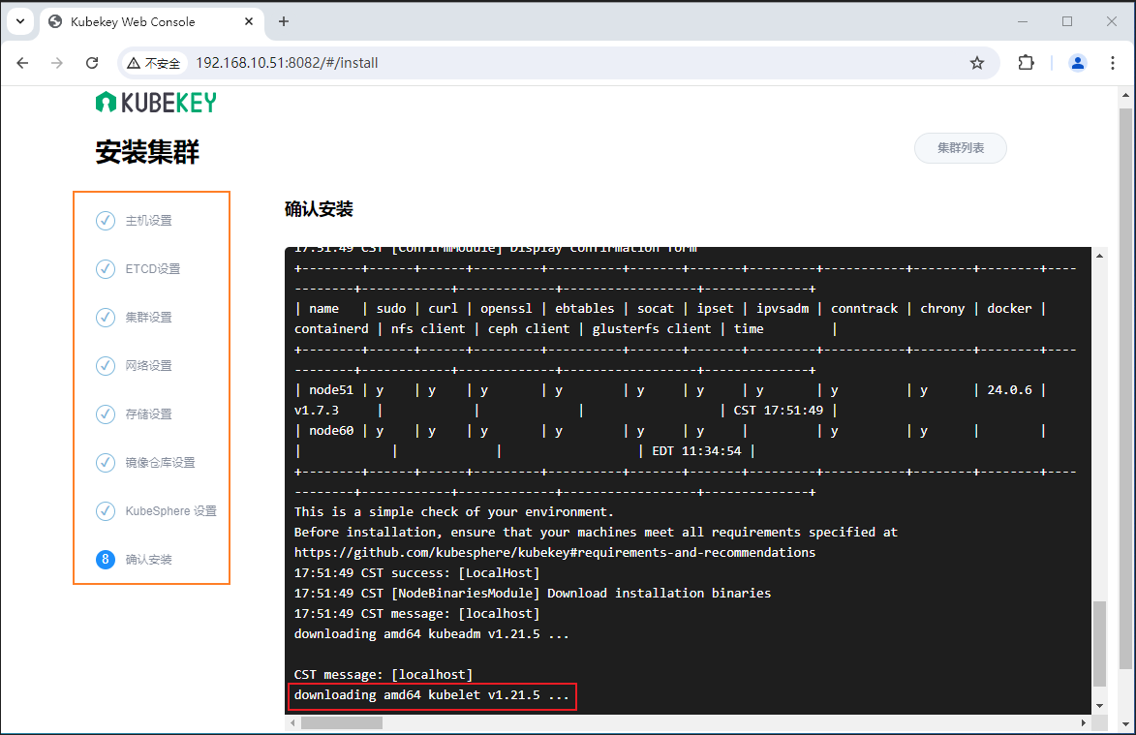This screenshot has height=735, width=1136.
Task: Go to 网络设置 step
Action: (148, 366)
